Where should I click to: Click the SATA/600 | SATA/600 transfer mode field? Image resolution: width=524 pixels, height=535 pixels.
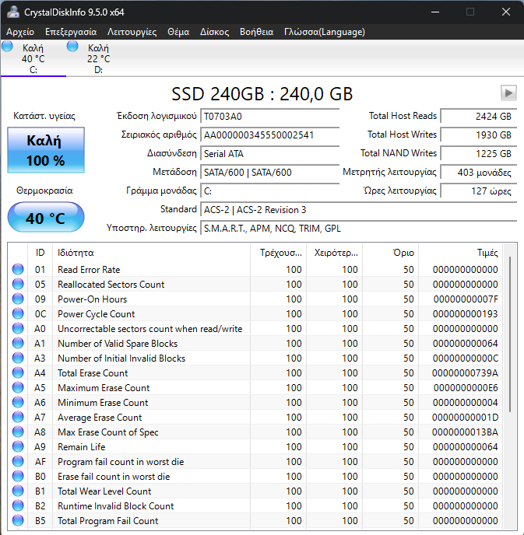coord(270,173)
